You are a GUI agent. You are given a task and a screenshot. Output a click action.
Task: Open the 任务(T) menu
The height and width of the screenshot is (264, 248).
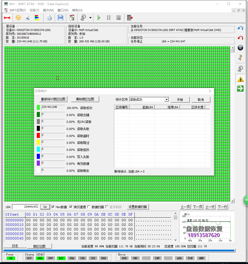coord(34,10)
